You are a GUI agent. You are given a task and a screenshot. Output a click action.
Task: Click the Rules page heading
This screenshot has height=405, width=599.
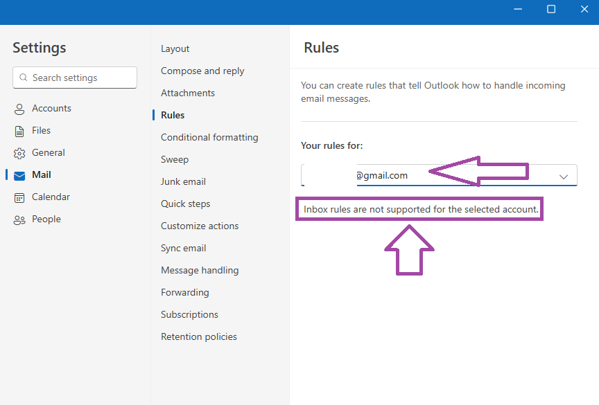[x=321, y=48]
